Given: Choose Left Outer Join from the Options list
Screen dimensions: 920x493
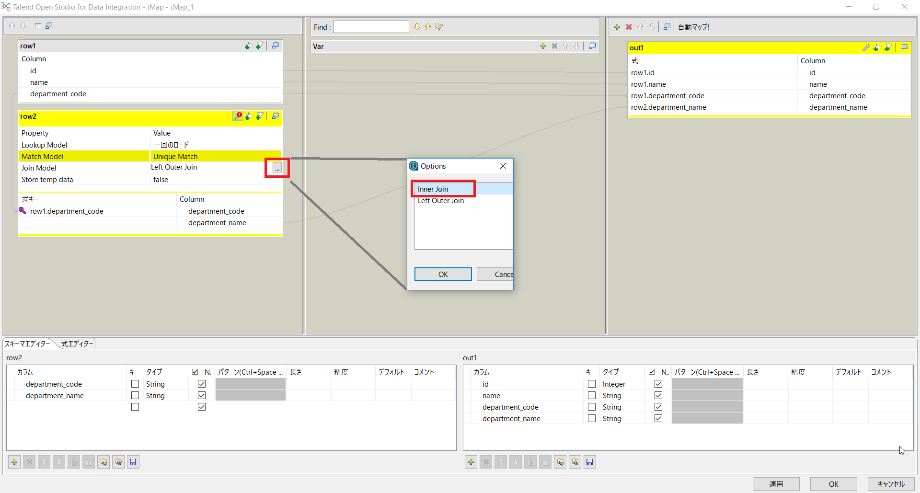Looking at the screenshot, I should (x=441, y=201).
